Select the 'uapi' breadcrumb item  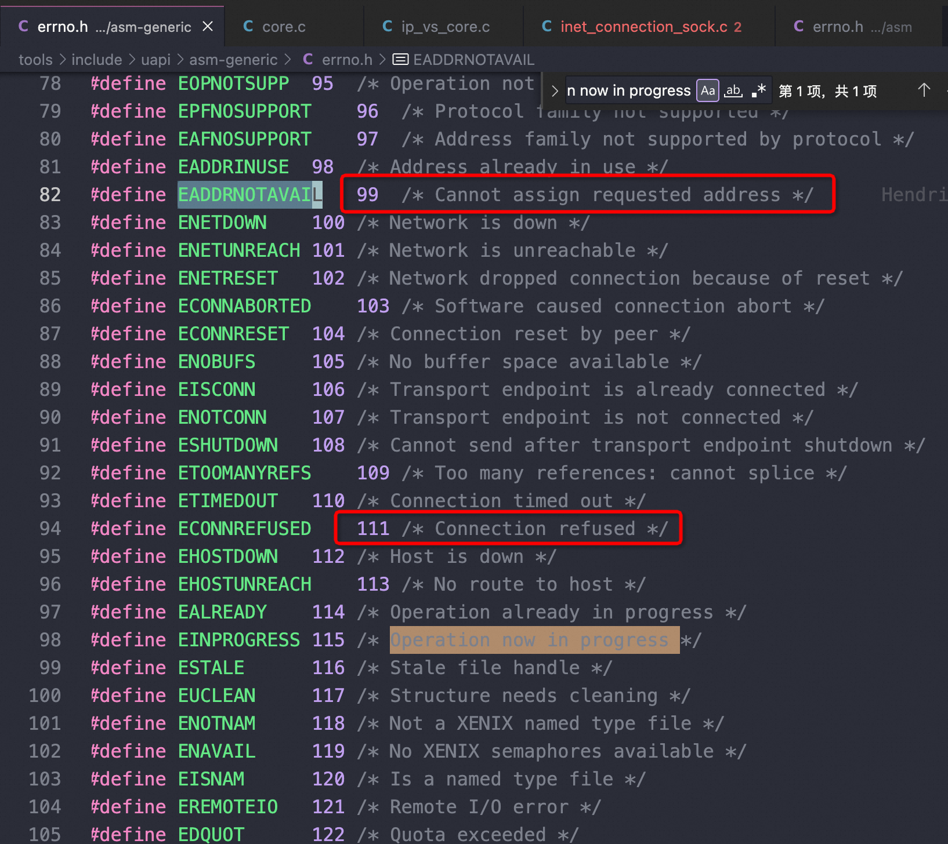155,60
